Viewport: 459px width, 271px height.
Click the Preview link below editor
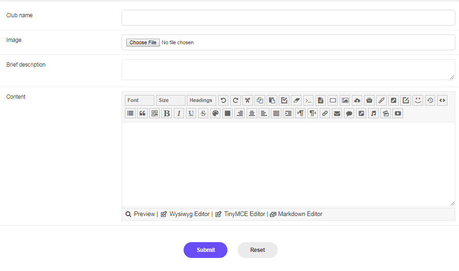point(141,214)
